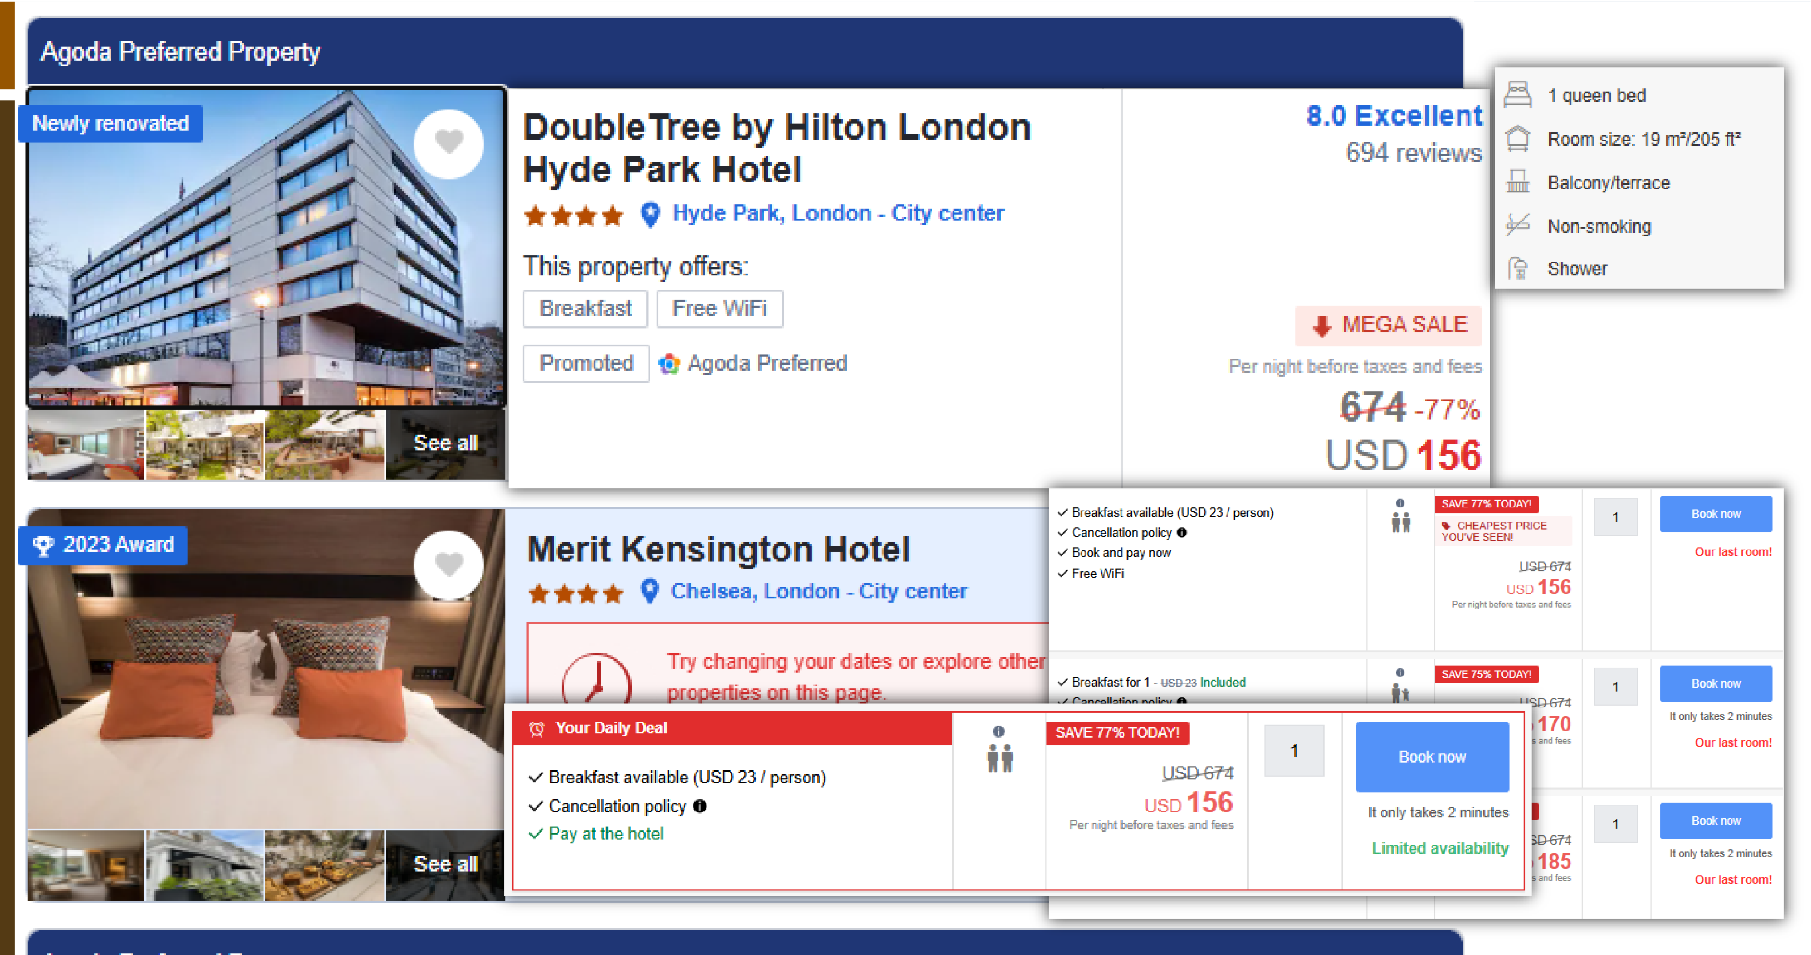Open room quantity dropdown for USD 156 room
1811x955 pixels.
click(1615, 517)
